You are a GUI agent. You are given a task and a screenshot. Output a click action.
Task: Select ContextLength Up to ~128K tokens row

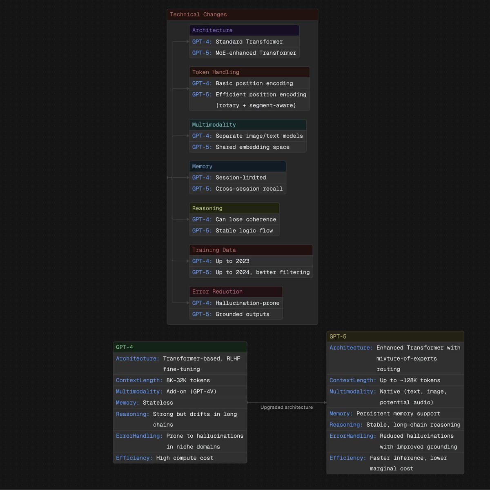pos(395,380)
